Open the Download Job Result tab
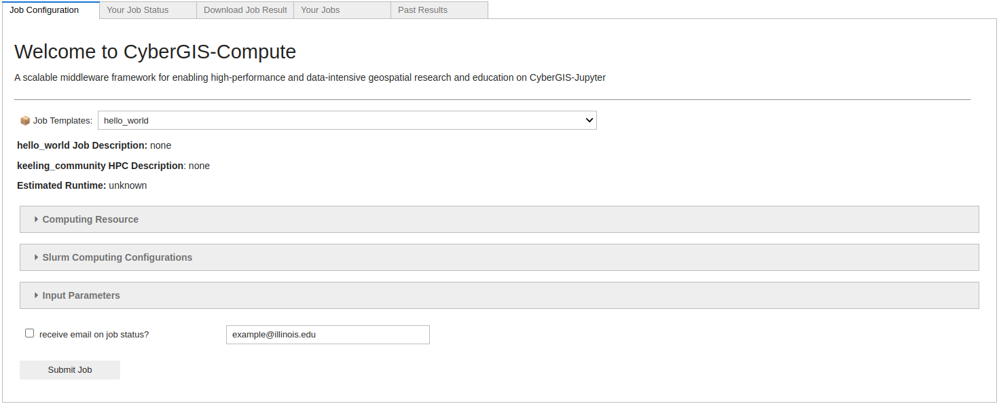This screenshot has height=404, width=999. tap(245, 10)
